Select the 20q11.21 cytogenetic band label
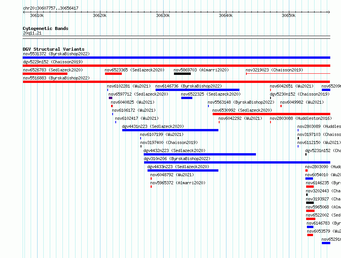The image size is (341, 258). pos(32,33)
